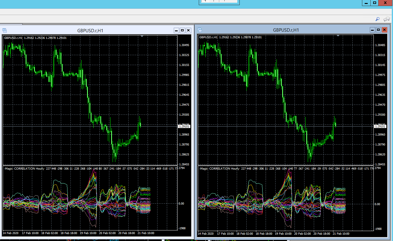The height and width of the screenshot is (241, 393).
Task: Open the search magnifier icon in the toolbar
Action: [377, 19]
